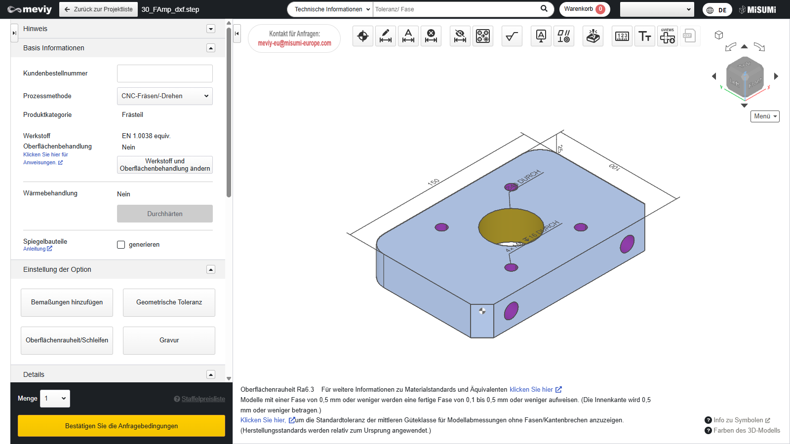Click the delete dimension icon

[431, 36]
